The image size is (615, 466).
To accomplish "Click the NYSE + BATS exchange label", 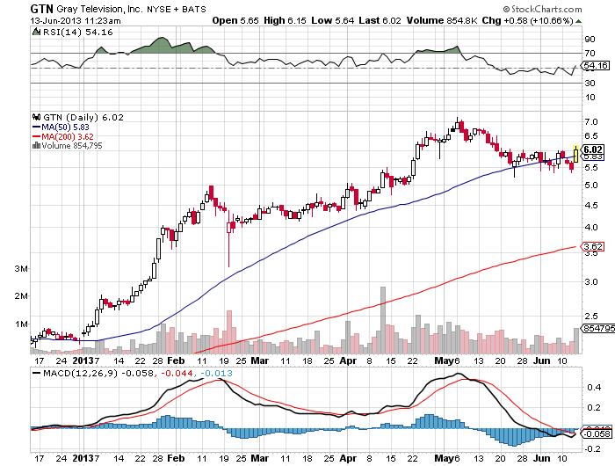I will coord(177,10).
